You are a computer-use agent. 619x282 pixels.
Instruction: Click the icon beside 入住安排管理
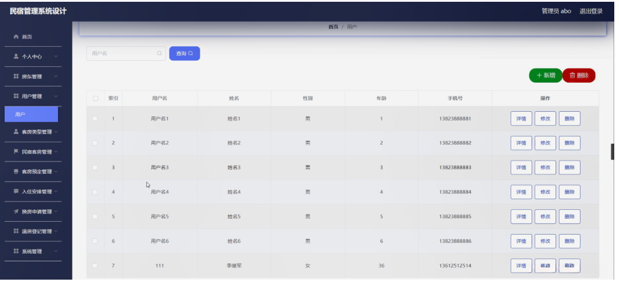[x=16, y=192]
